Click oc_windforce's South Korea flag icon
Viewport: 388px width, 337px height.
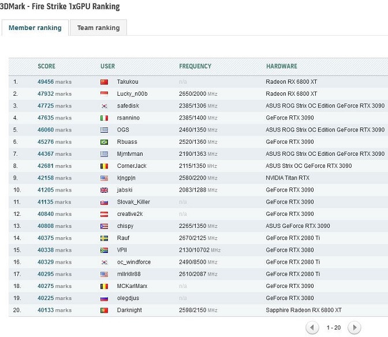tap(104, 263)
